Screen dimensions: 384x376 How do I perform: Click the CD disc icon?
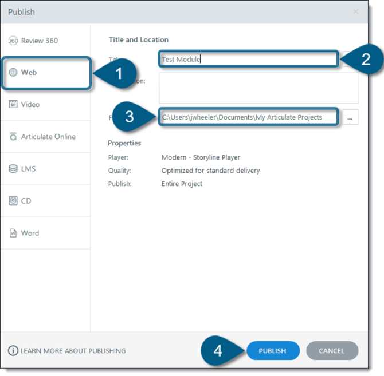[13, 201]
